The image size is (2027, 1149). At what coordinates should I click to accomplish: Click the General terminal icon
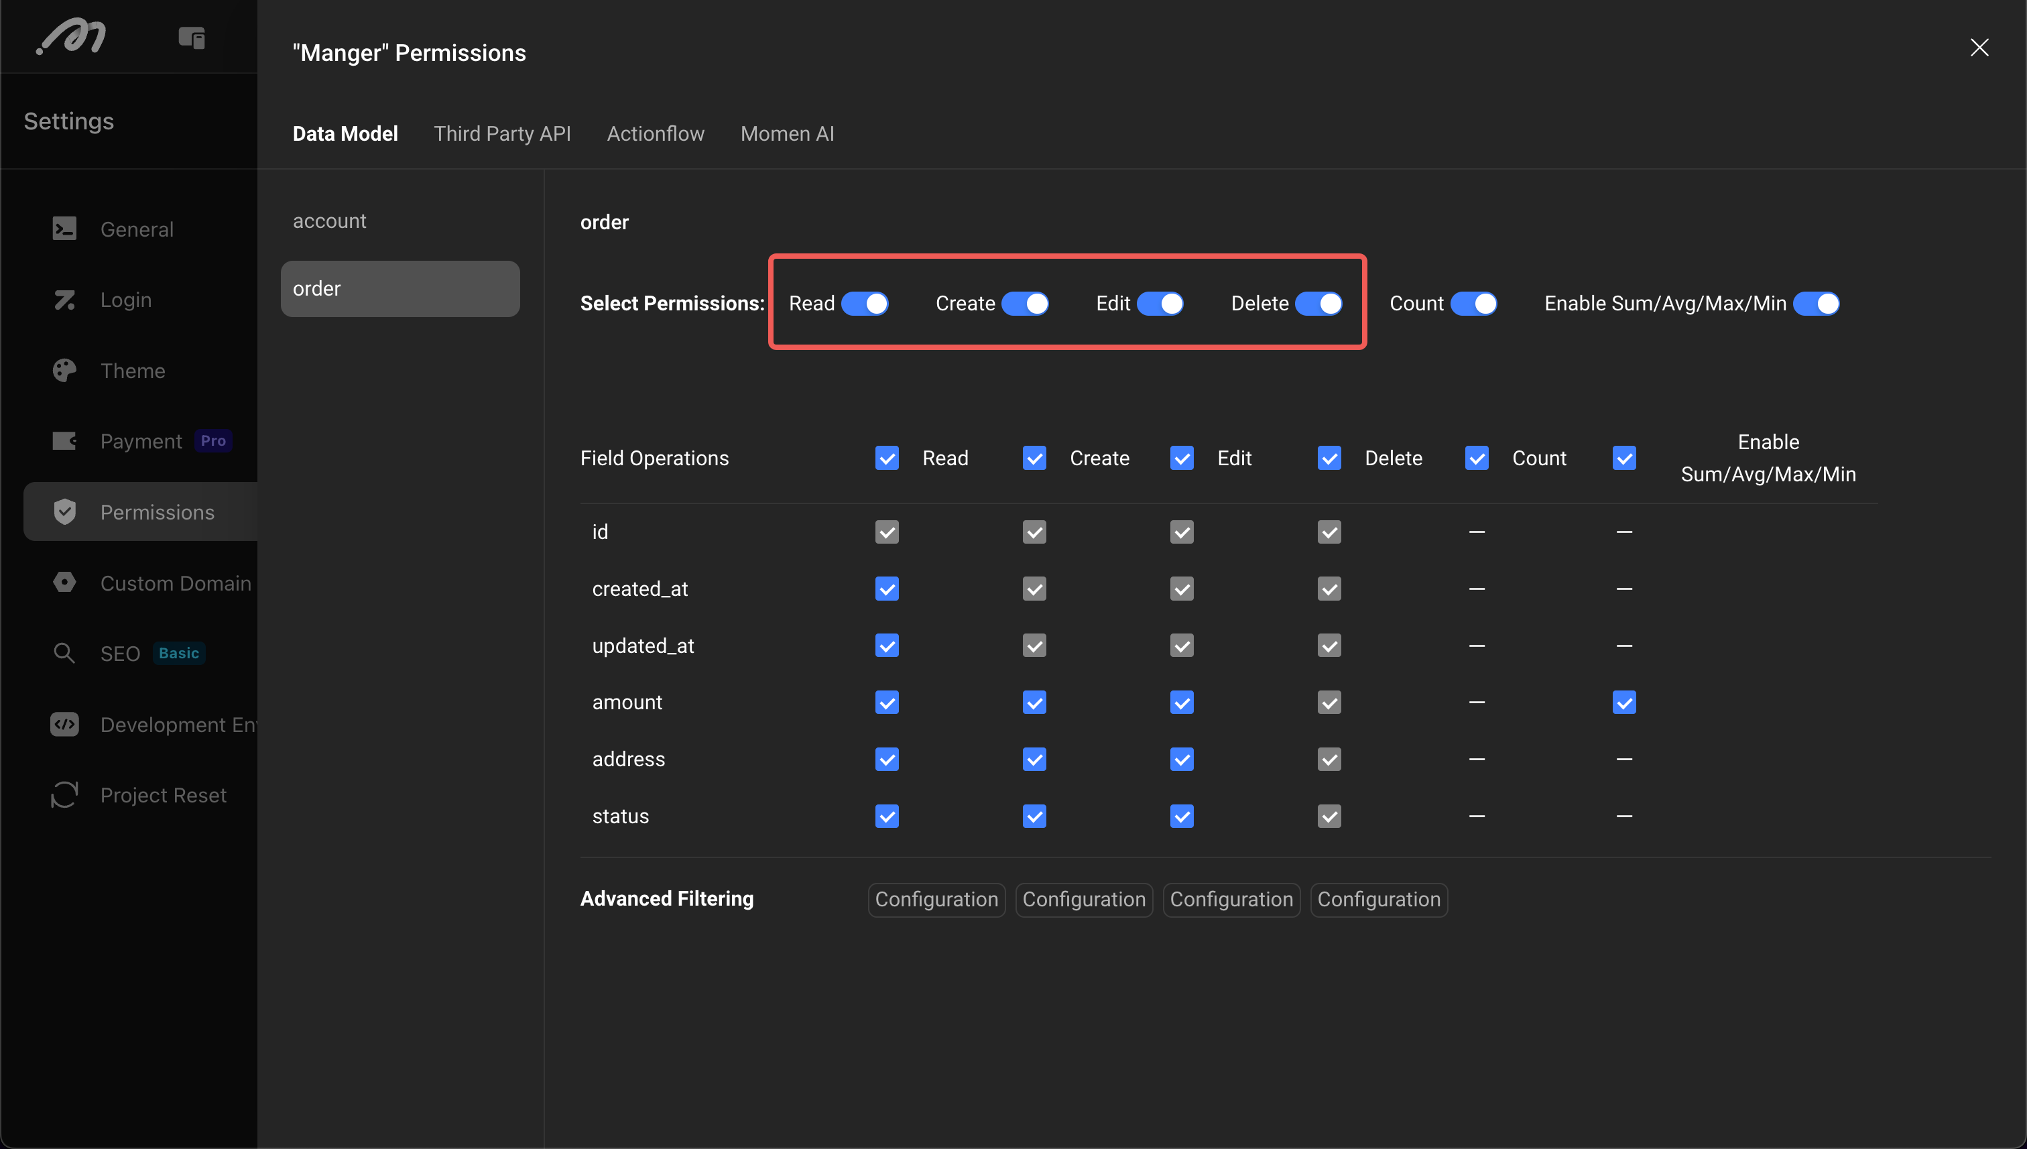click(65, 229)
